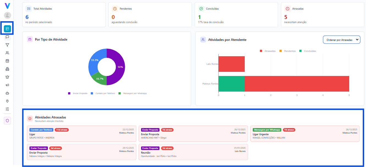
Task: Open the plug integrations icon in sidebar
Action: [x=7, y=101]
